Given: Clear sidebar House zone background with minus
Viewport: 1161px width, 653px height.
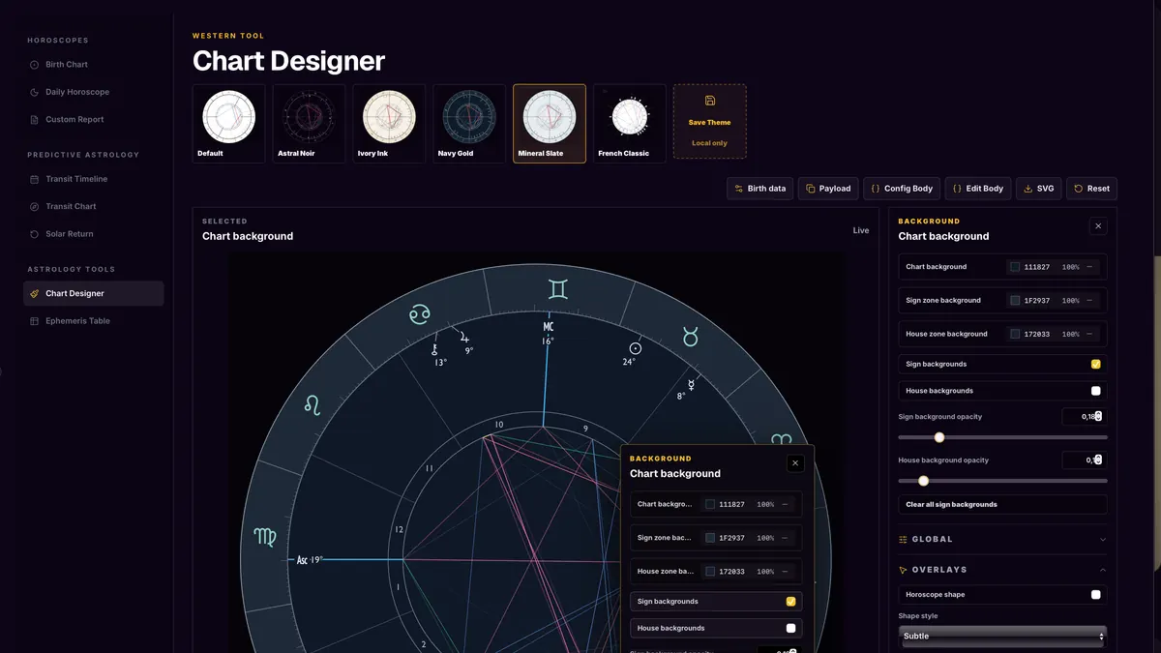Looking at the screenshot, I should click(1089, 334).
